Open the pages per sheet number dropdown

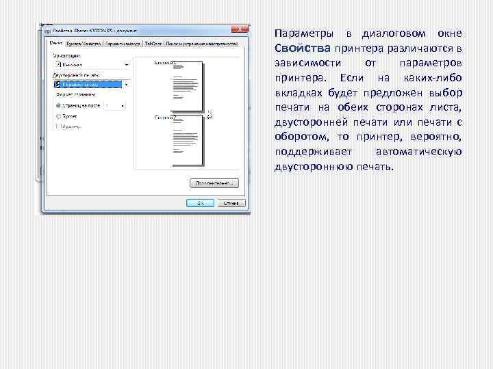(115, 106)
